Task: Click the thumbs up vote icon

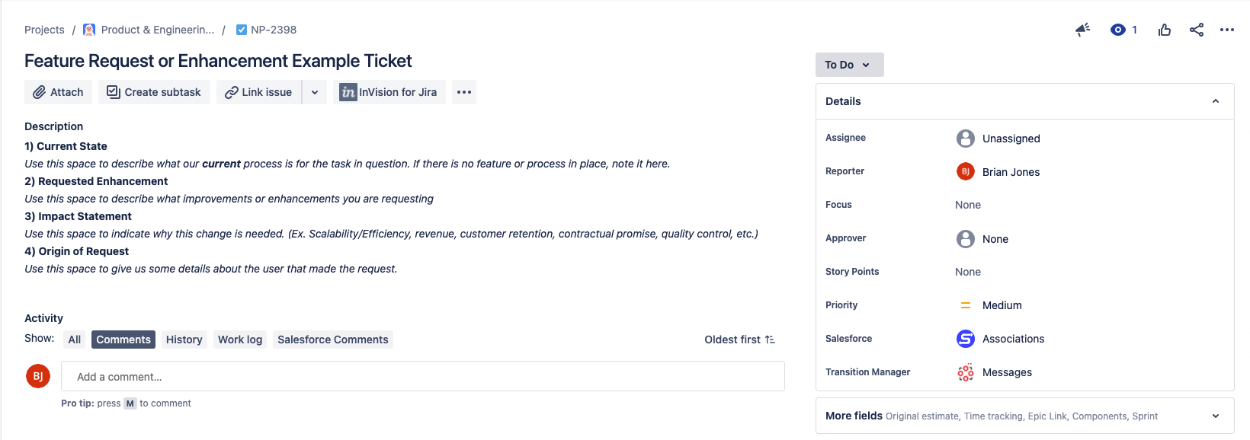Action: [x=1165, y=30]
